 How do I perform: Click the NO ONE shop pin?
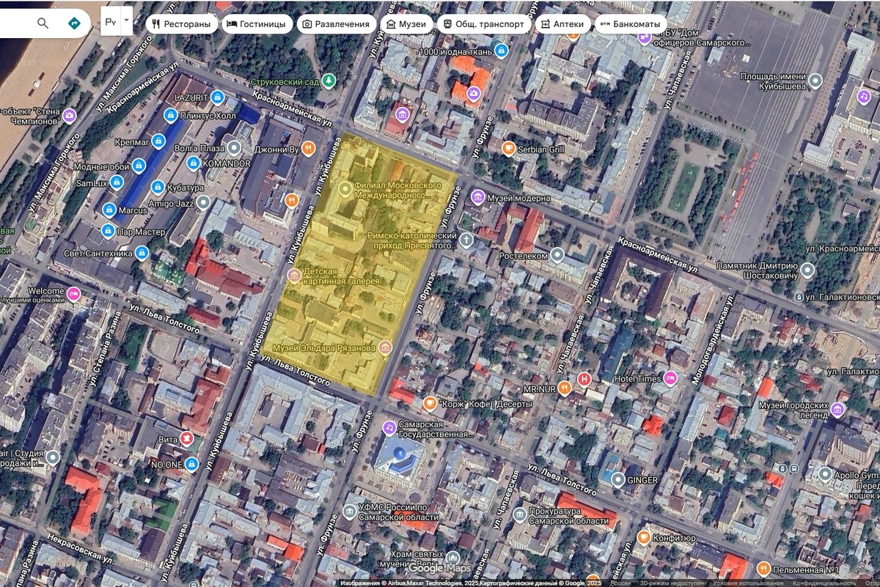[x=191, y=464]
